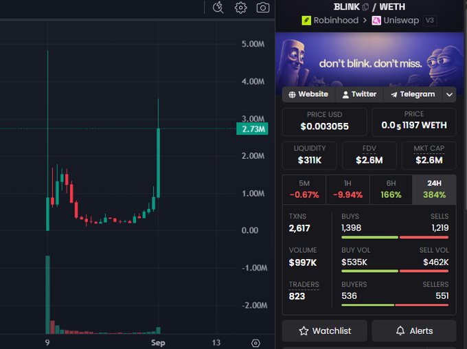The image size is (467, 349).
Task: Click the BUY VOL $535K value
Action: [354, 262]
